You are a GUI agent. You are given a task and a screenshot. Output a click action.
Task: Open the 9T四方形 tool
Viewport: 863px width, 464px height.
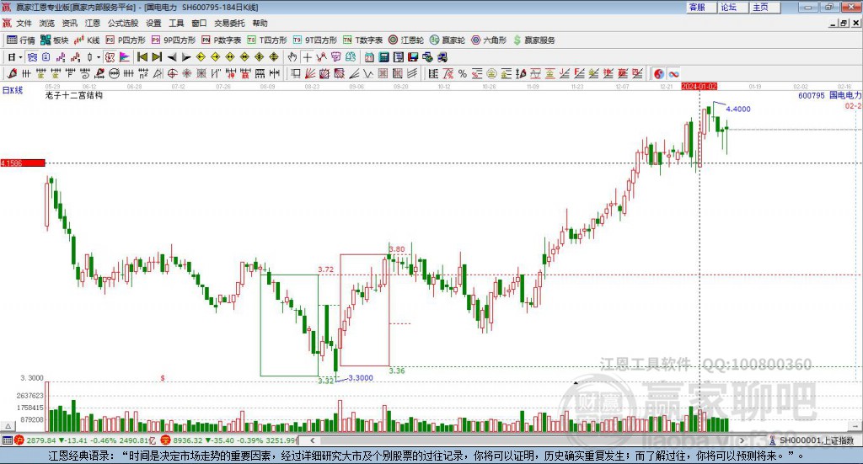coord(315,40)
